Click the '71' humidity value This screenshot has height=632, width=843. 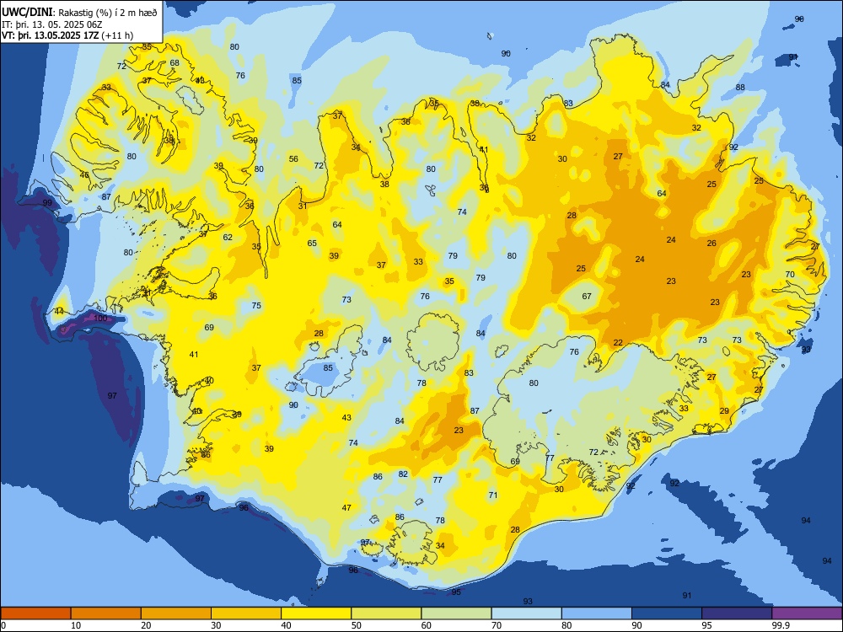click(493, 495)
